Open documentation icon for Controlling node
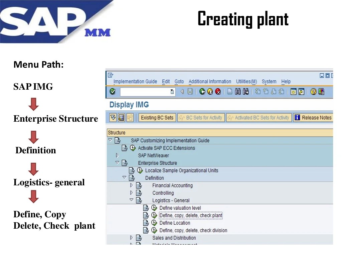 [x=139, y=193]
